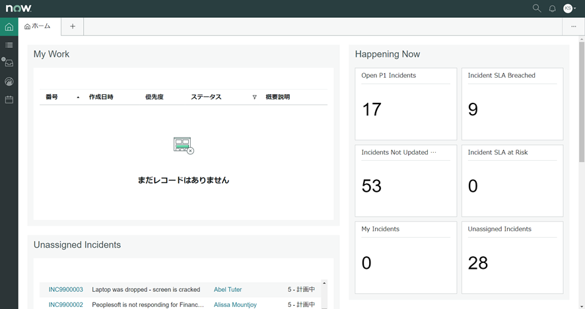Image resolution: width=585 pixels, height=309 pixels.
Task: Open caller link Alissa Mountjoy
Action: coord(235,304)
